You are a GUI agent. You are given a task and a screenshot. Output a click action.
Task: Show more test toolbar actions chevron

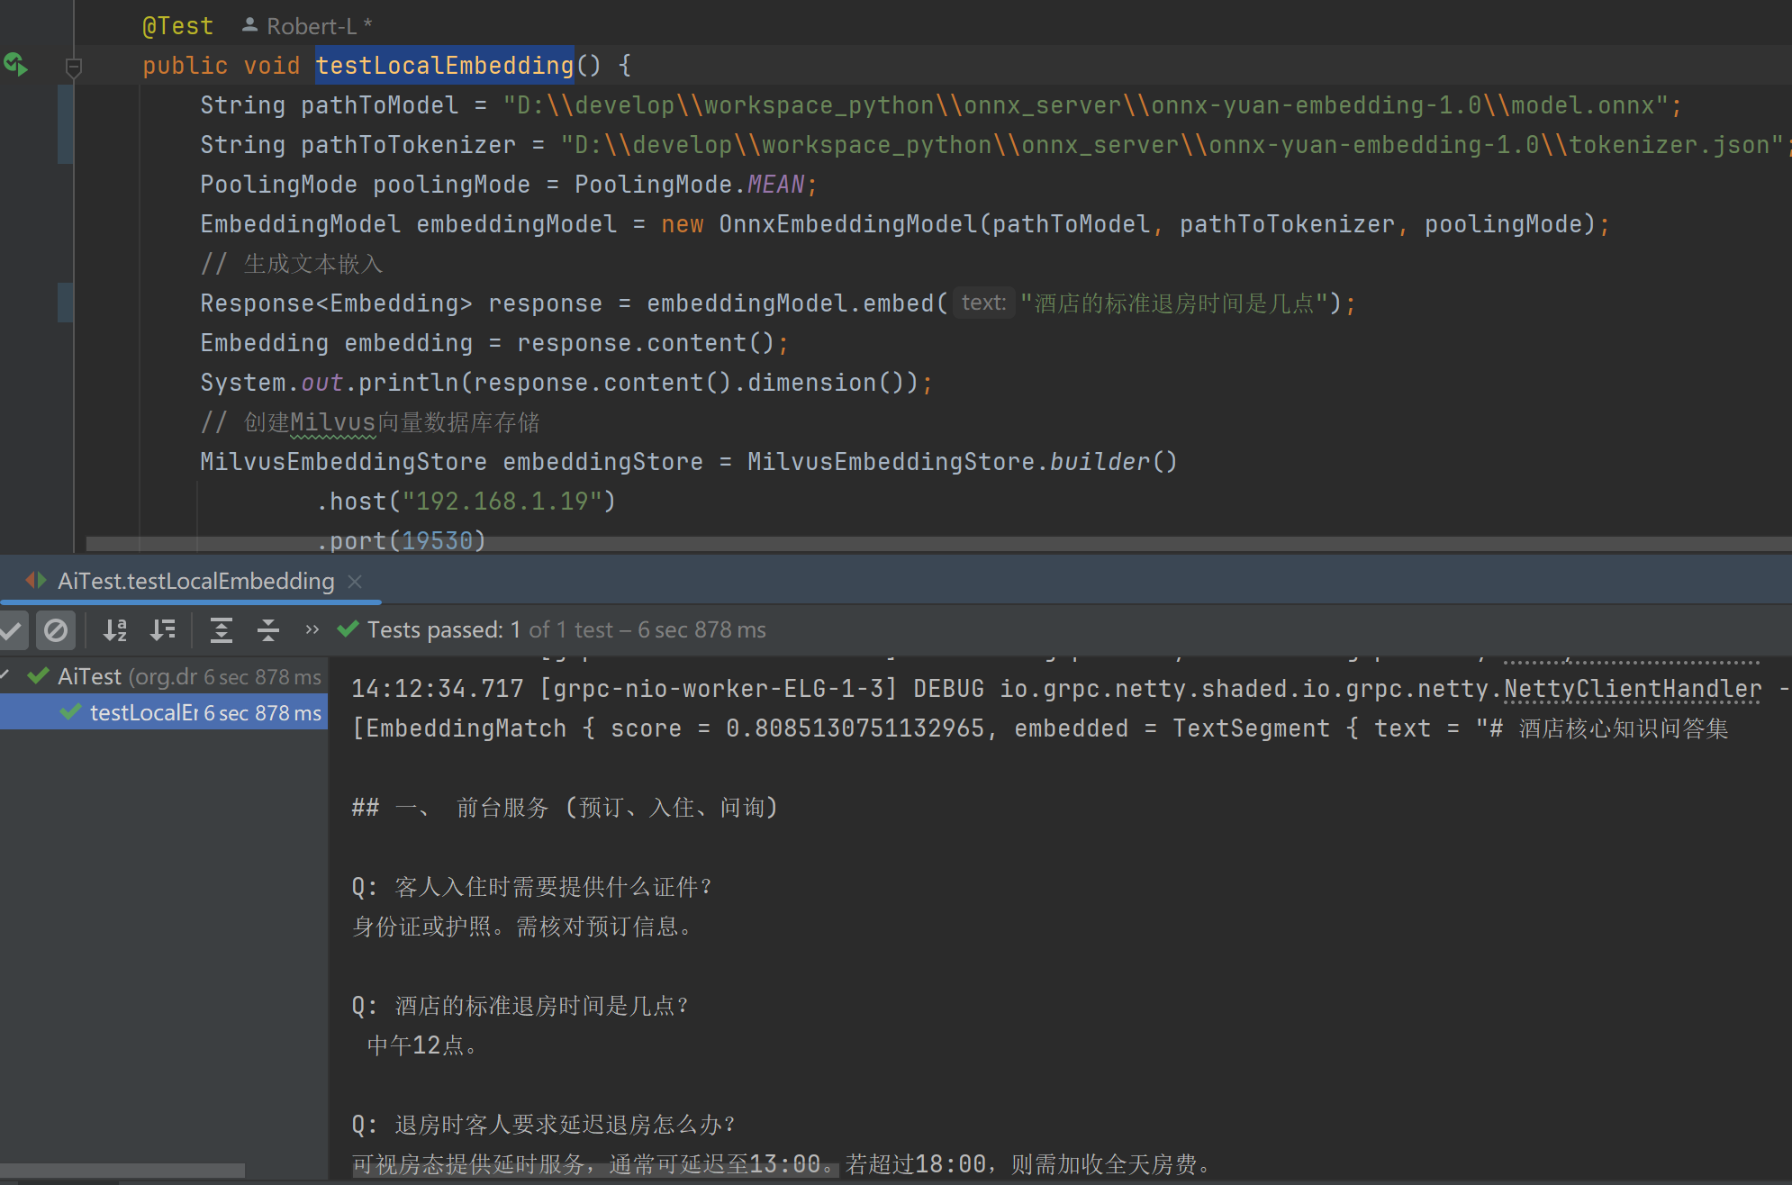[312, 629]
